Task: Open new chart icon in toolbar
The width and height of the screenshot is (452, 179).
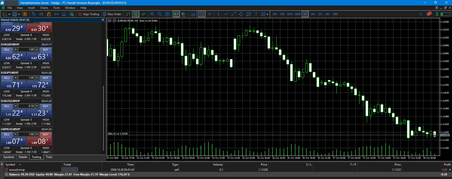Action: point(5,14)
